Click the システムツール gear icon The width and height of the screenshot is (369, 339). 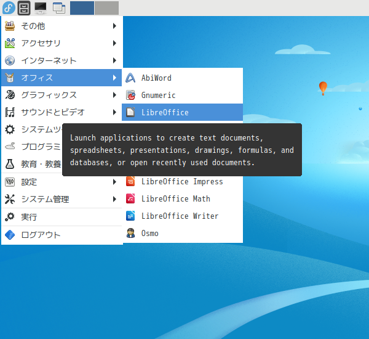[10, 129]
